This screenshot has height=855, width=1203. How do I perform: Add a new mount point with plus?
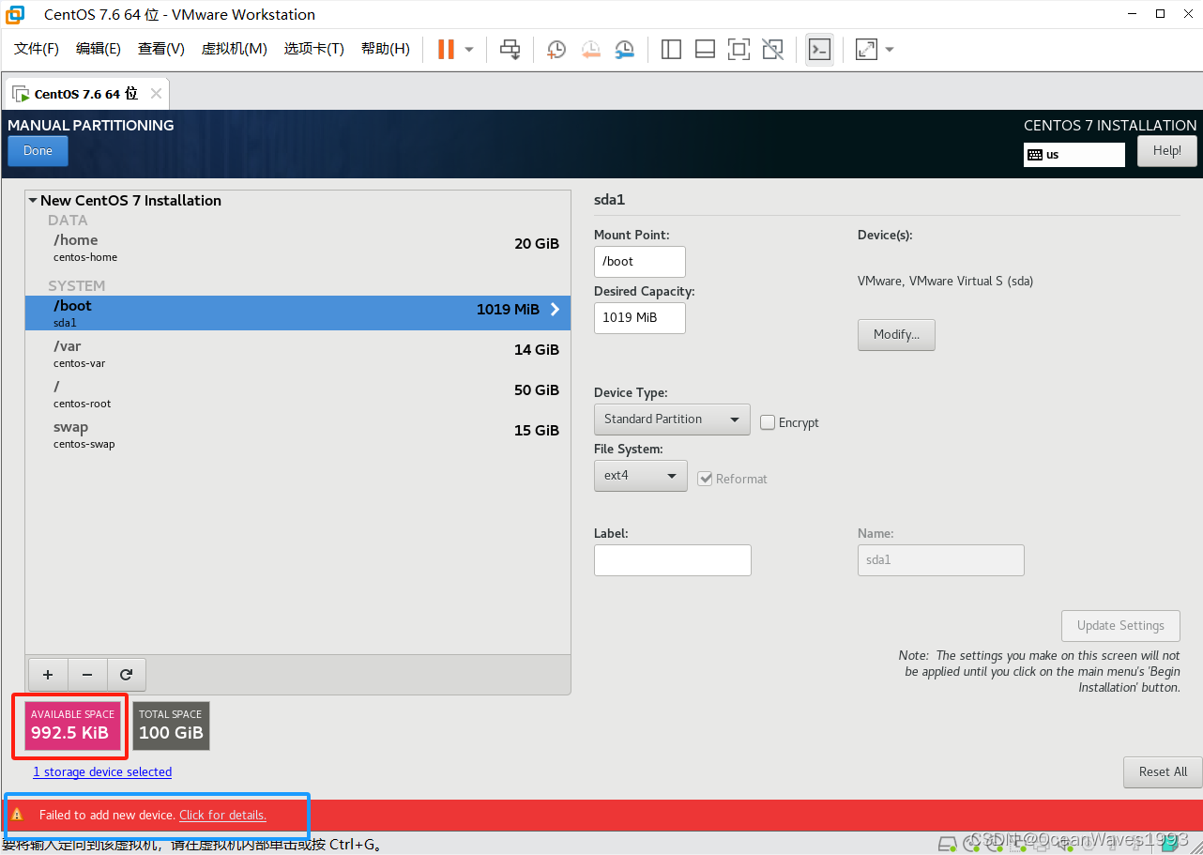48,674
